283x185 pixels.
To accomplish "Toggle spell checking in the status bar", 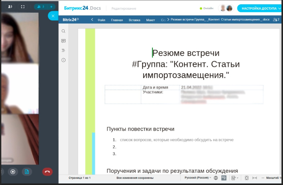I will point(224,178).
